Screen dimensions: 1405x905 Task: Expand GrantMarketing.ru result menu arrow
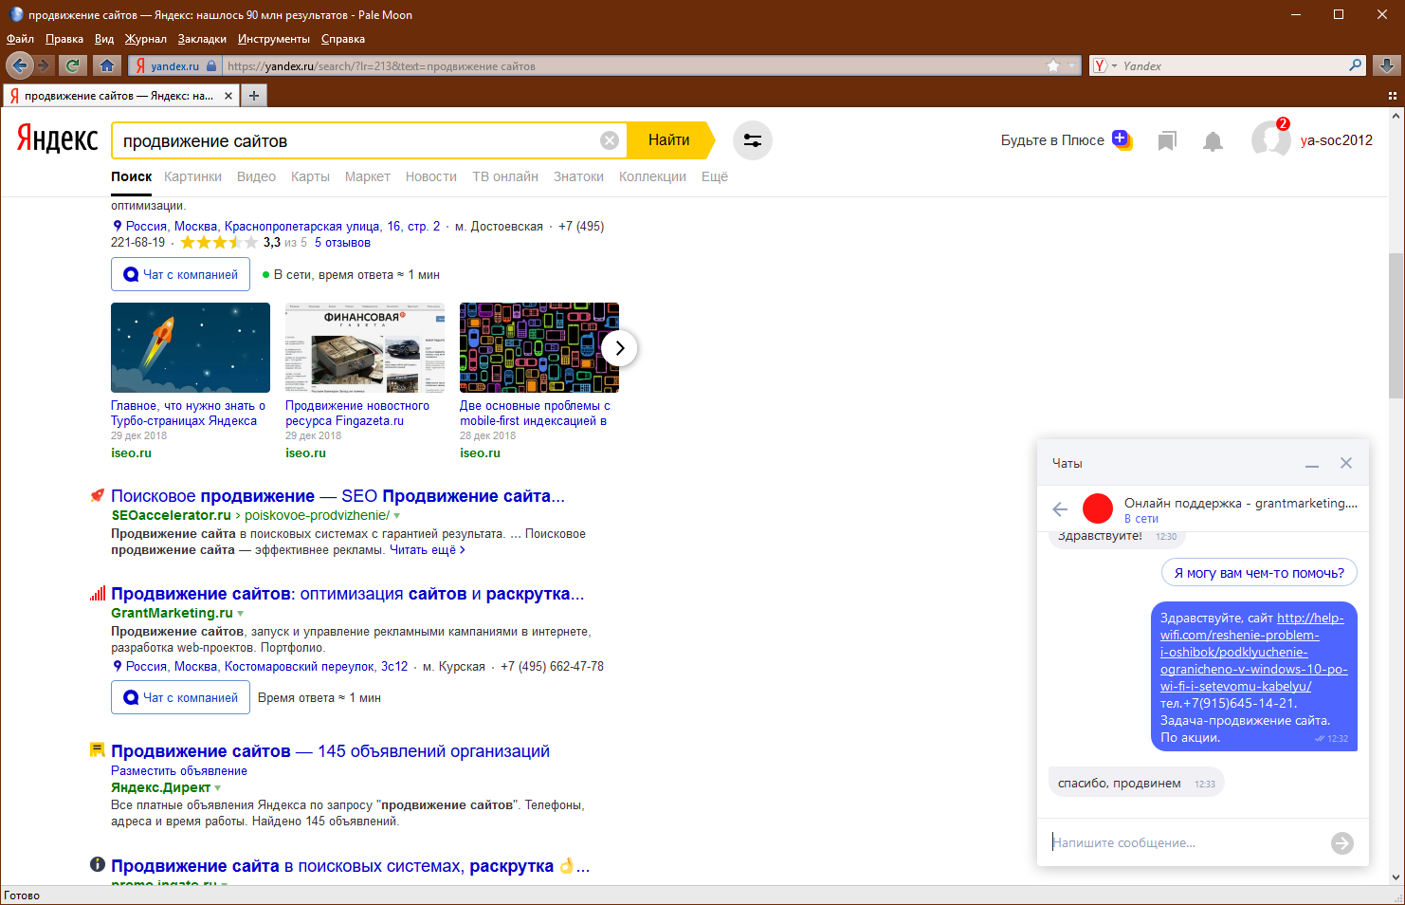coord(241,614)
